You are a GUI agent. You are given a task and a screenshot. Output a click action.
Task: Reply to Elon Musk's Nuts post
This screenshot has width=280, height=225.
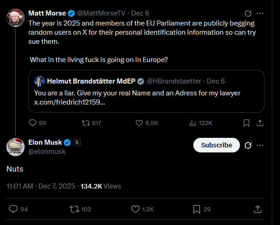point(14,209)
